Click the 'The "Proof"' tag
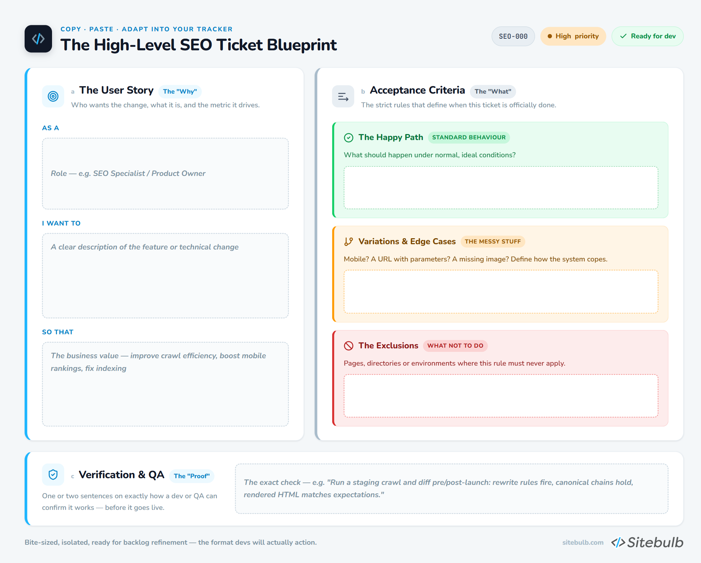 click(192, 476)
